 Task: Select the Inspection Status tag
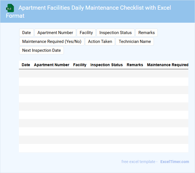tap(116, 33)
